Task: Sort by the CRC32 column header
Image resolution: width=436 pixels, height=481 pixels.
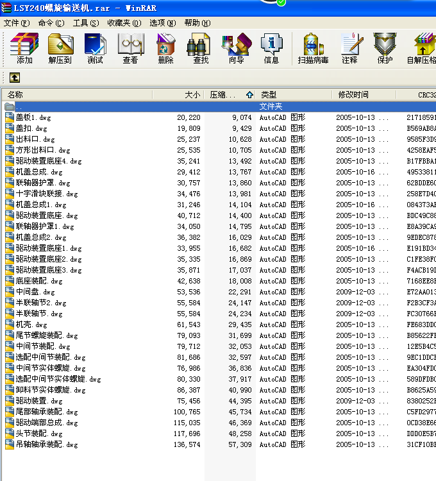Action: (416, 95)
